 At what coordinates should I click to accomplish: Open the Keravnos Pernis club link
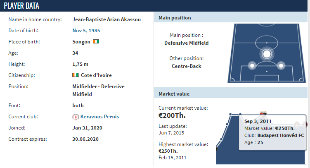coord(99,117)
